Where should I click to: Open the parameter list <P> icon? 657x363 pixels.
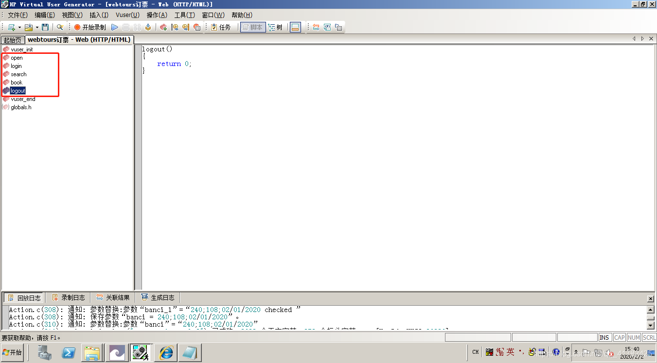coord(327,27)
